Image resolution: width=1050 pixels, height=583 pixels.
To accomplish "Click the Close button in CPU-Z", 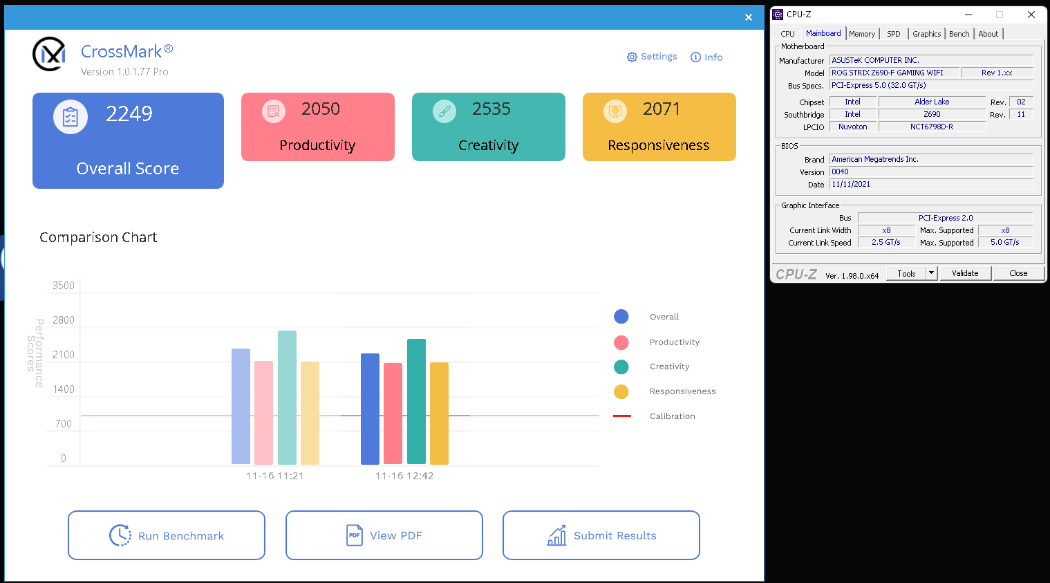I will pos(1018,273).
